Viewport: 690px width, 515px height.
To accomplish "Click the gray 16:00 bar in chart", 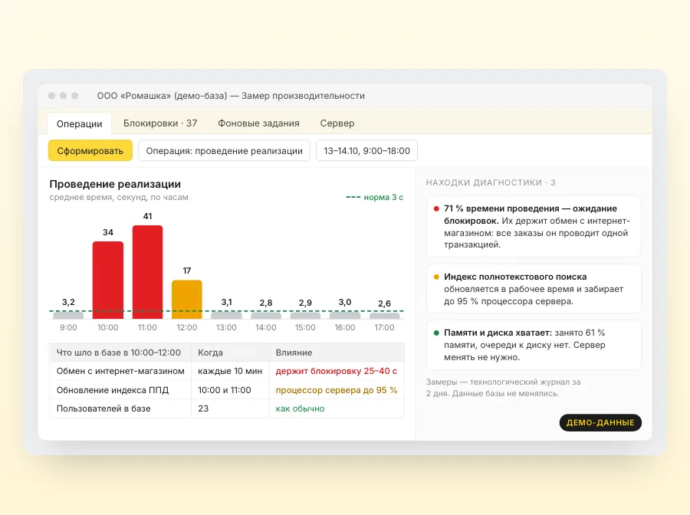I will click(344, 315).
